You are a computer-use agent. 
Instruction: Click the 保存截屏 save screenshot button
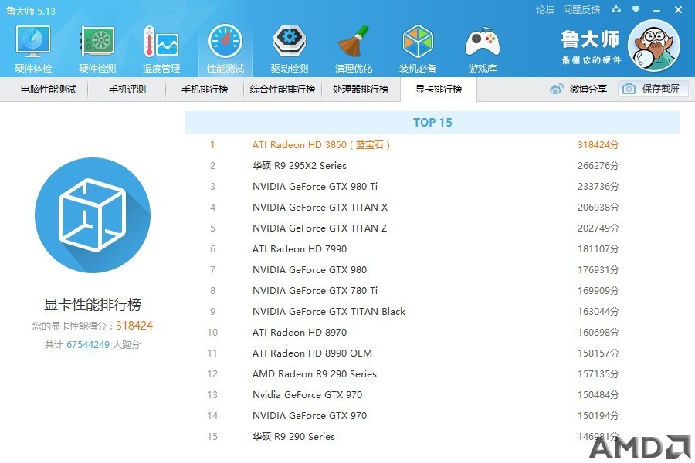coord(653,89)
